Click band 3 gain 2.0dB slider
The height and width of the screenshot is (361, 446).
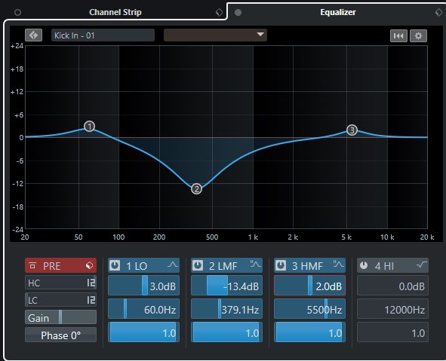[x=309, y=286]
